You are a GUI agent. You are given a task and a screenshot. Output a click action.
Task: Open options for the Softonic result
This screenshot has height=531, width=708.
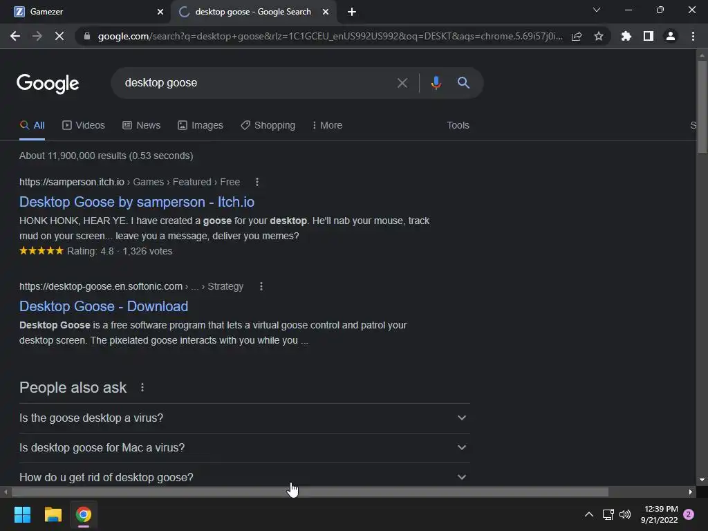pos(261,286)
